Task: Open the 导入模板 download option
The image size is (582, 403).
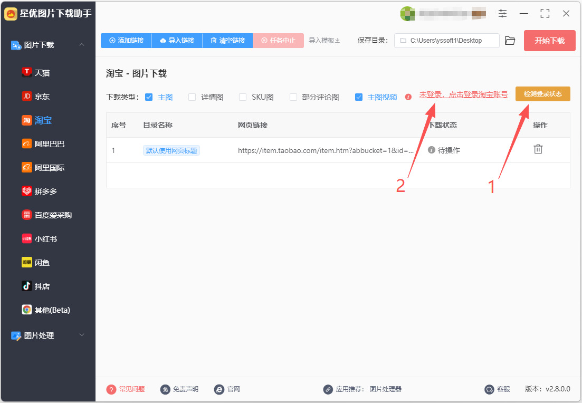Action: coord(325,41)
